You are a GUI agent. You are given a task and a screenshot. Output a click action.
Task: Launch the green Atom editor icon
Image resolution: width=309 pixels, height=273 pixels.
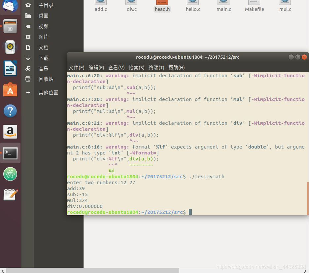(10, 174)
